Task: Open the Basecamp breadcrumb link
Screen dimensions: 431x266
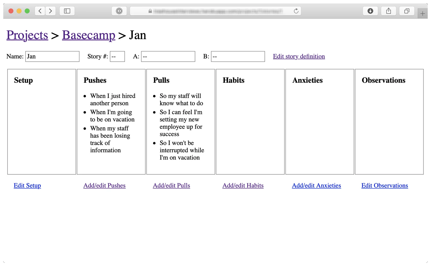Action: coord(89,35)
